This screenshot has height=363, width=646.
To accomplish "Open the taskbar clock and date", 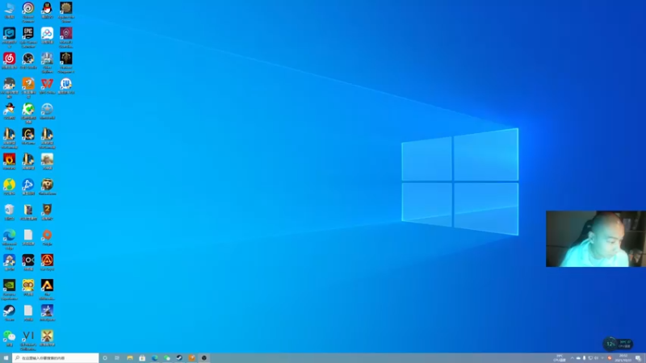I will (x=623, y=358).
